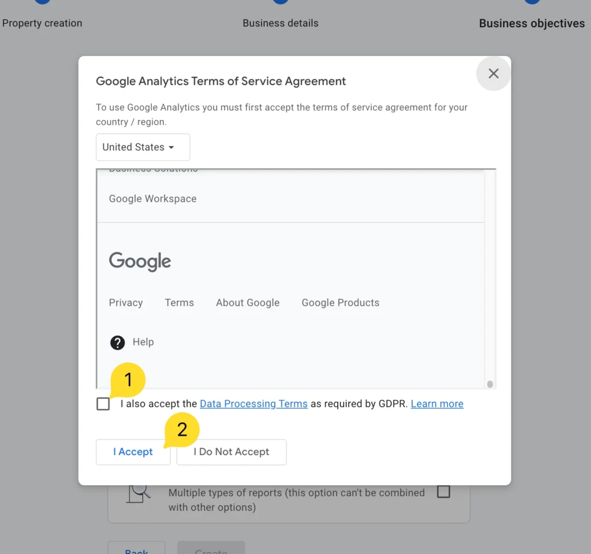The height and width of the screenshot is (554, 591).
Task: Click the I Do Not Accept button
Action: coord(231,452)
